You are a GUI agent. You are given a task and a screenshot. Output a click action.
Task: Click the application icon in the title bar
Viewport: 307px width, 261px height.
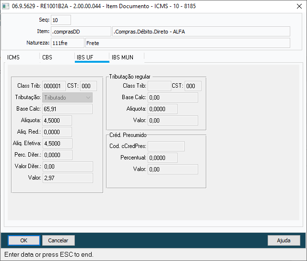tap(5, 6)
